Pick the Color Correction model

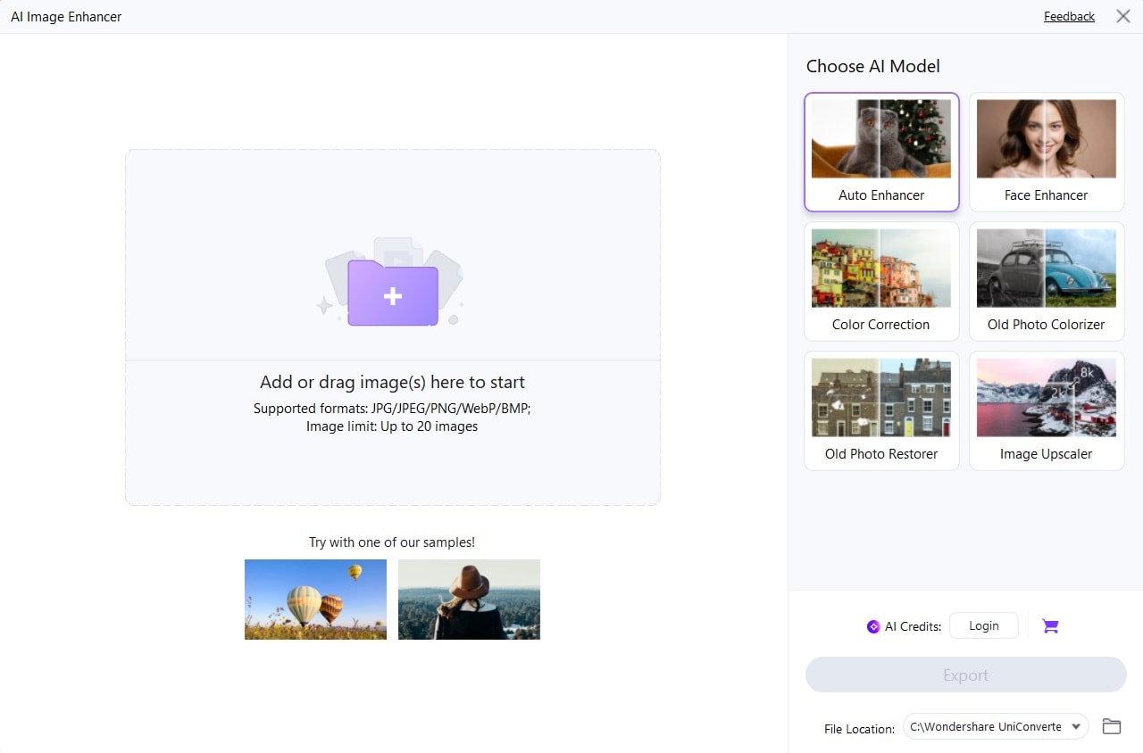point(881,282)
